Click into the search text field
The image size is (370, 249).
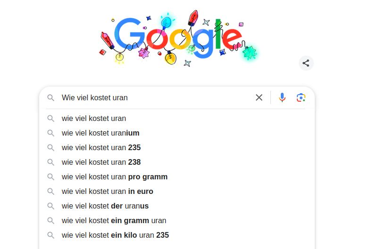156,98
